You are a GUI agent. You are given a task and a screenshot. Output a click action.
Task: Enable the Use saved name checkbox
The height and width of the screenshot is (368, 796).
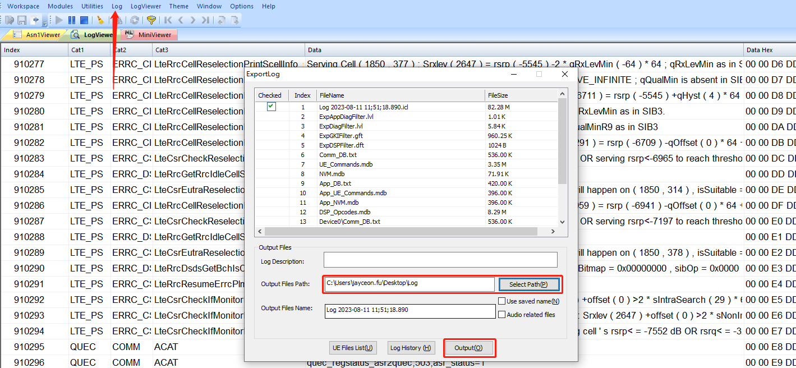(x=502, y=301)
